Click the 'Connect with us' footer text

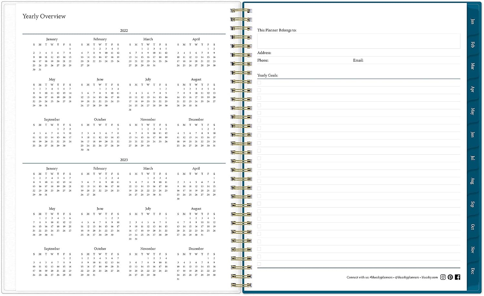pyautogui.click(x=392, y=277)
